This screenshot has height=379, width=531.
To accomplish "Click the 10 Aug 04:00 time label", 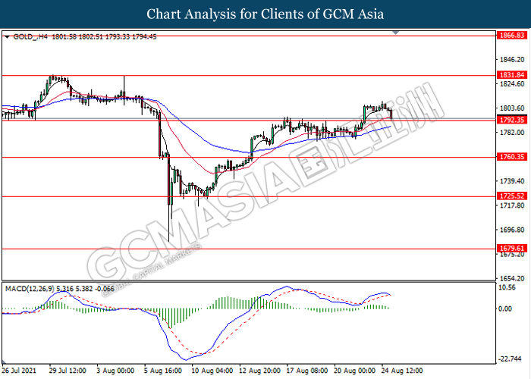I will (212, 371).
